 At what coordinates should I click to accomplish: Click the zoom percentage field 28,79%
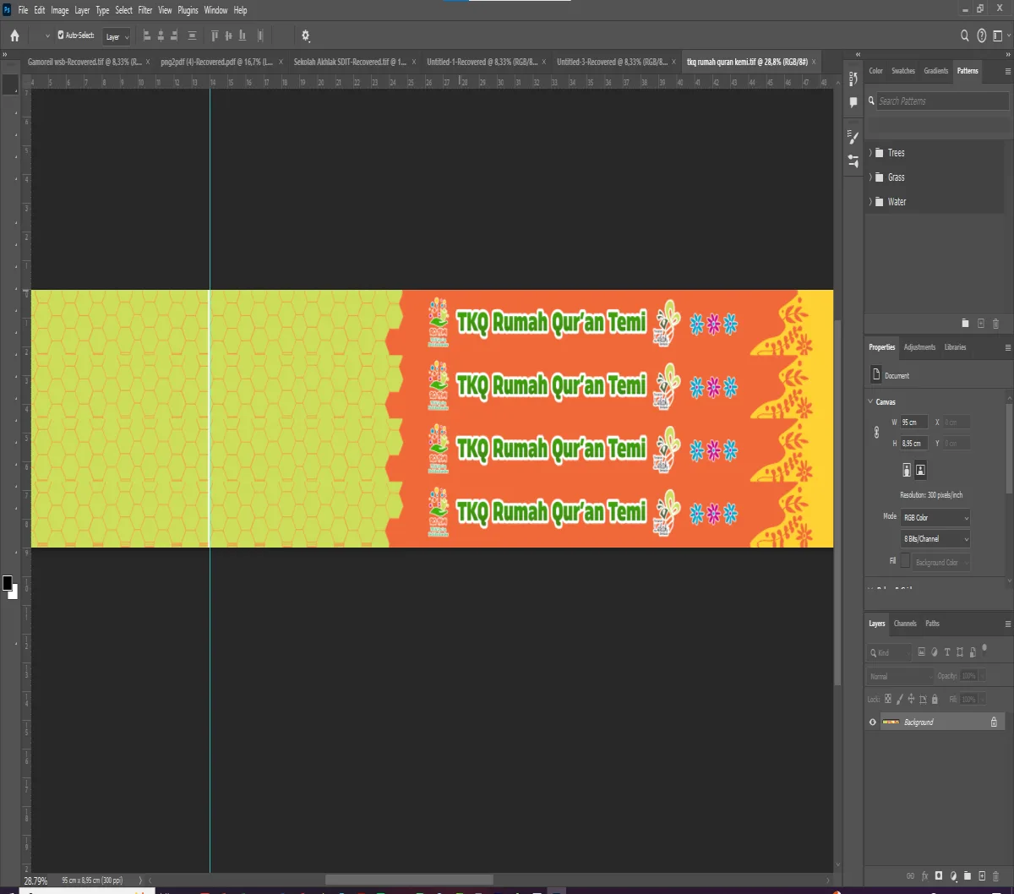[35, 880]
